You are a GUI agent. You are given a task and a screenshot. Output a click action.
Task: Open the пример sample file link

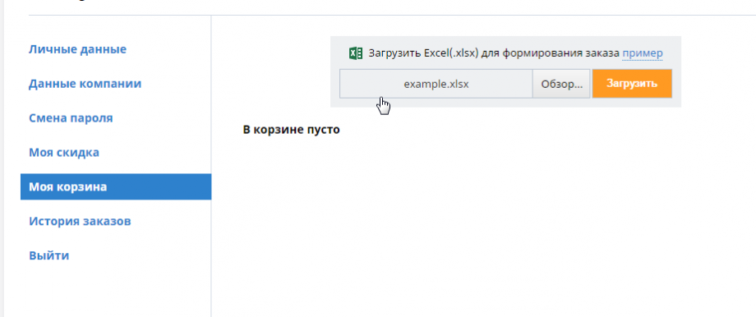pos(643,53)
